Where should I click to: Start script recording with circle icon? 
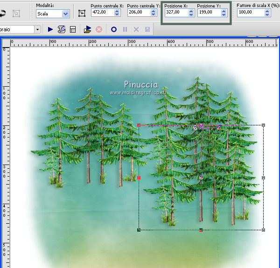coord(113,29)
